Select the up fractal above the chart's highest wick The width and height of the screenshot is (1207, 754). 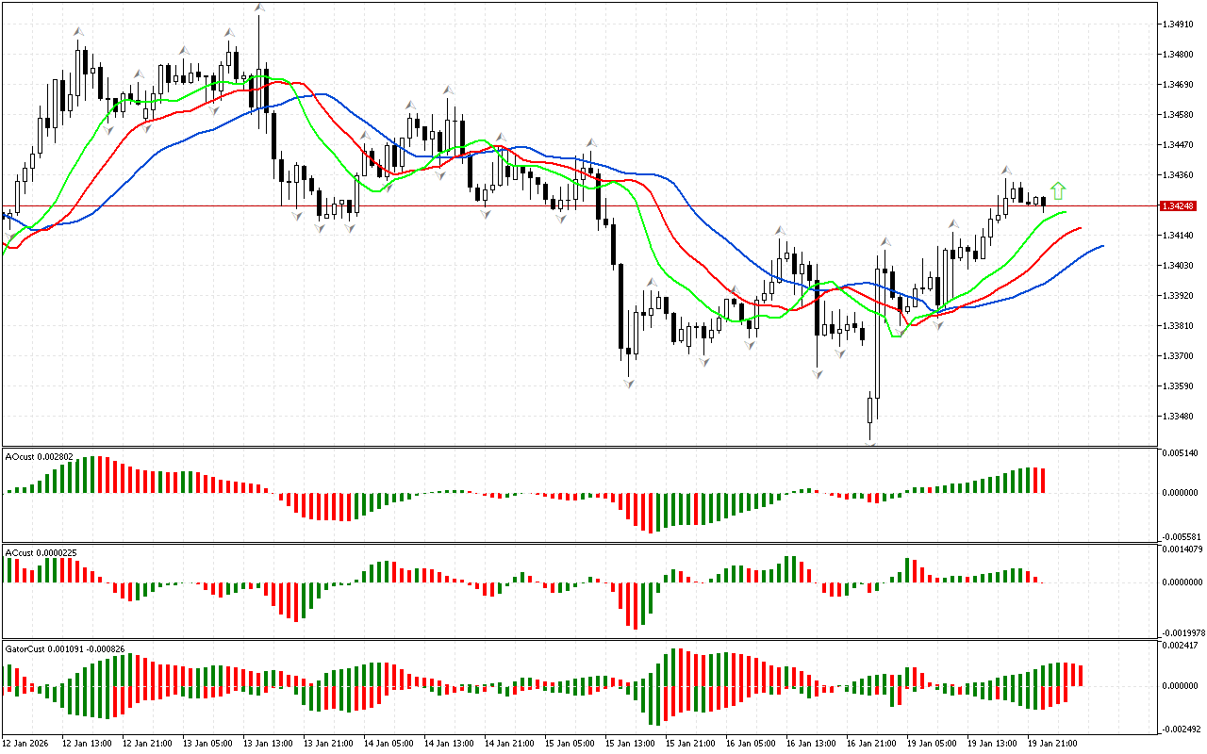tap(258, 8)
